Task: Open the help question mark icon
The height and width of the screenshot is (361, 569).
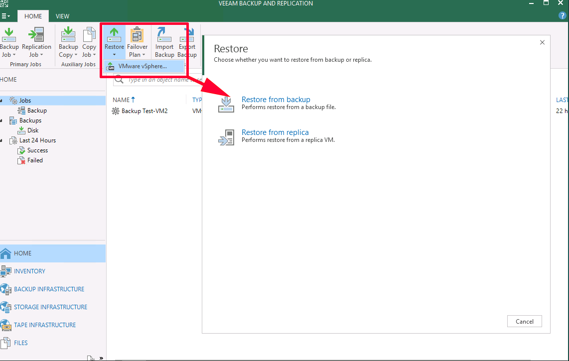Action: tap(562, 15)
